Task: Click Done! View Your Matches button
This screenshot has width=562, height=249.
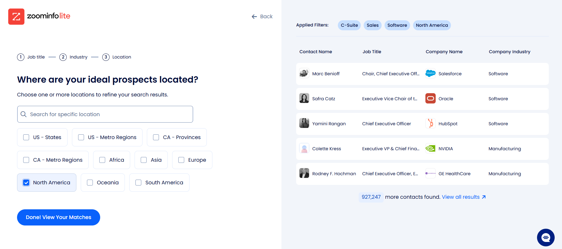Action: point(58,217)
